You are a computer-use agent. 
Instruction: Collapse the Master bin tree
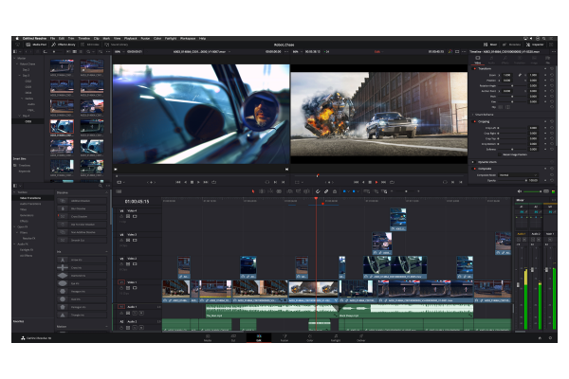point(14,58)
